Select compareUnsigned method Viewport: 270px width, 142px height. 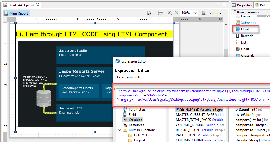click(252, 135)
